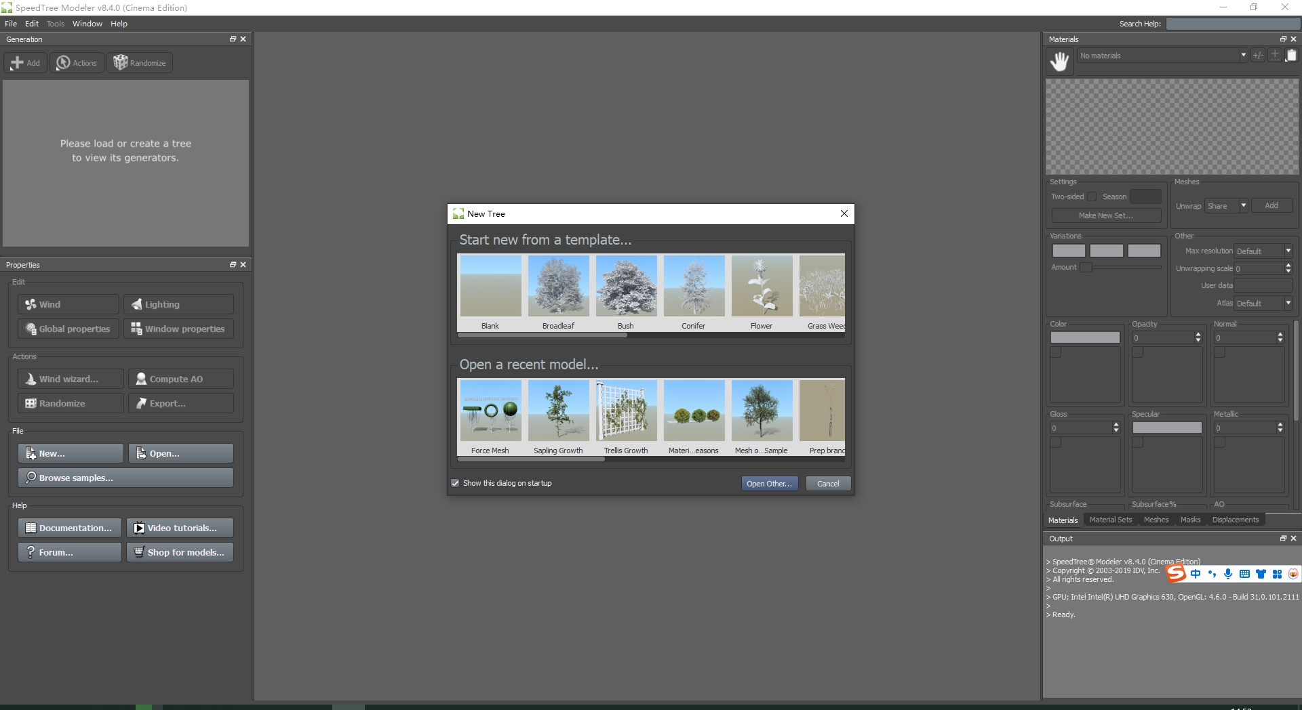
Task: Open Window properties
Action: pos(179,329)
